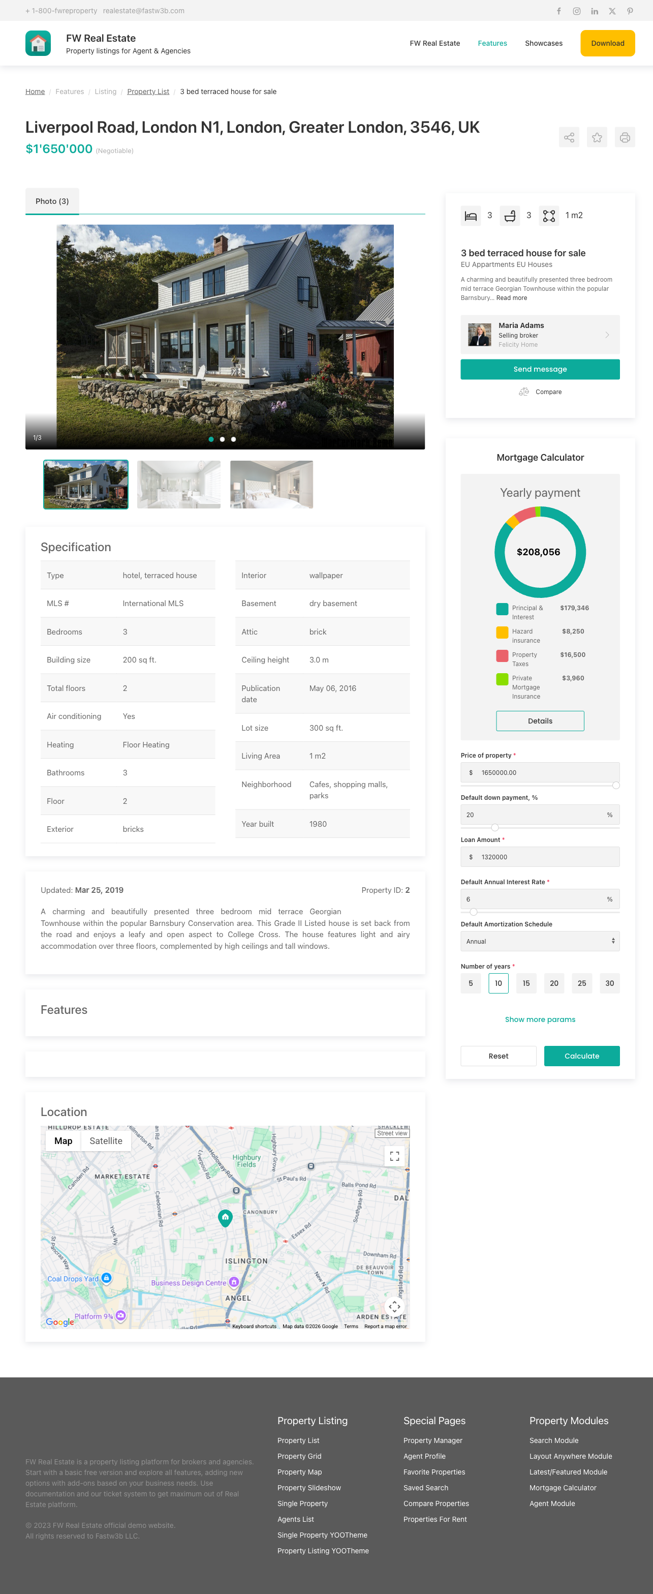The image size is (653, 1594).
Task: Open Google logo on the map
Action: point(60,1322)
